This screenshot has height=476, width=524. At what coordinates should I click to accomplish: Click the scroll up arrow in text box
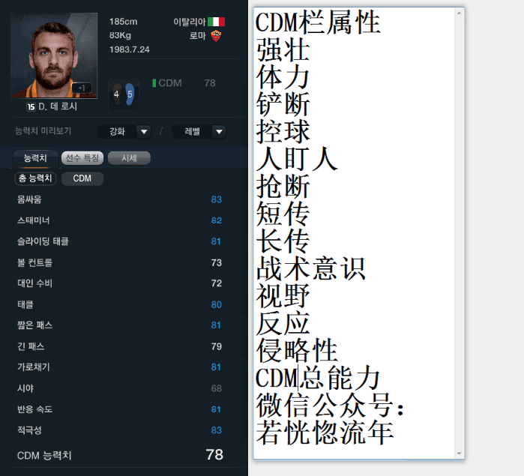click(x=460, y=13)
